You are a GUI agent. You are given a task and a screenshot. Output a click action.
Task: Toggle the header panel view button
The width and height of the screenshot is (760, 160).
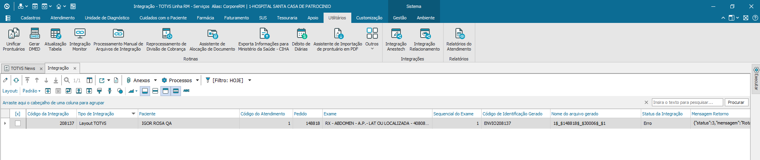(166, 91)
